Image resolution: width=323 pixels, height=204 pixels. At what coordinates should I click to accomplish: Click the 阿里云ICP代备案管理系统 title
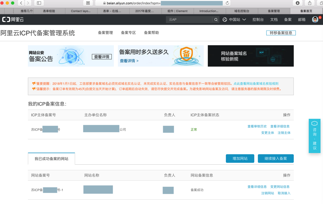click(x=37, y=33)
